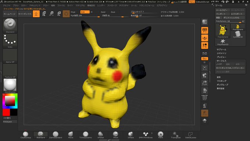Select the DamStandard brush

pos(56,135)
